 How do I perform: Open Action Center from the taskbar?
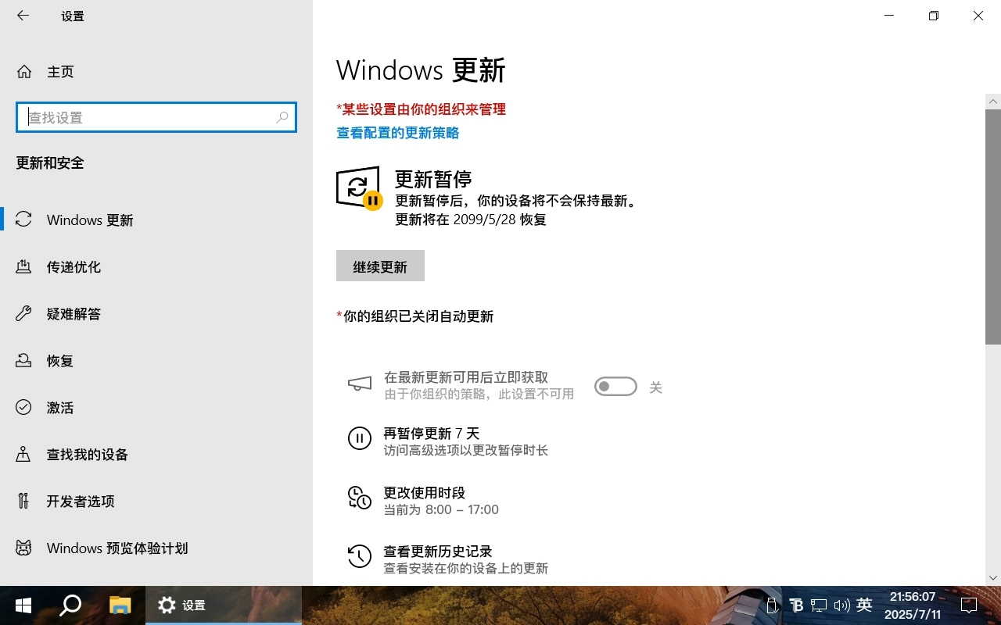coord(968,605)
